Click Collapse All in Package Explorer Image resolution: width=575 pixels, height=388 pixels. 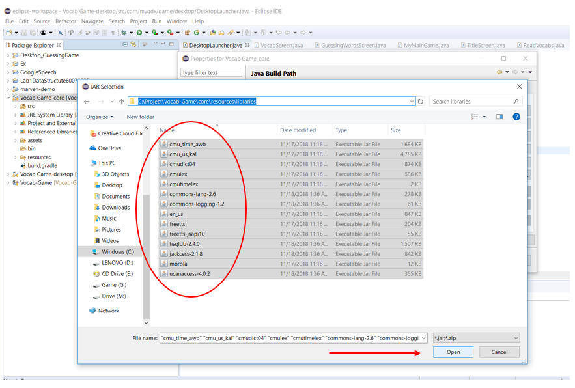125,44
